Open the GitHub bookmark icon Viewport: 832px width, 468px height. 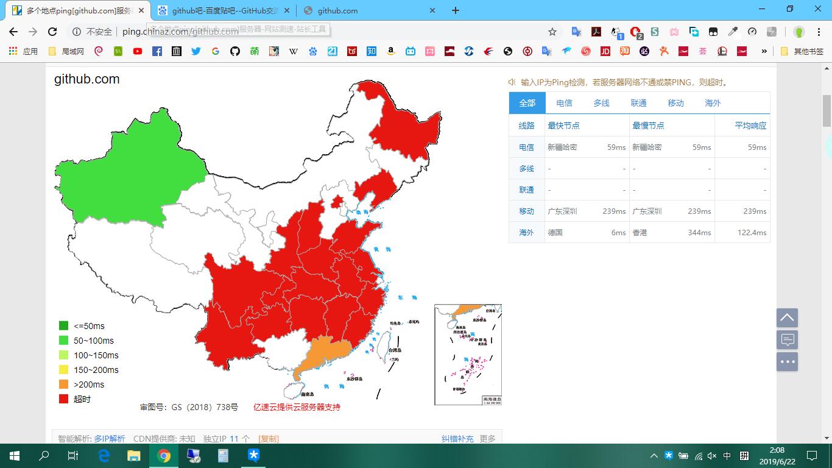point(235,52)
